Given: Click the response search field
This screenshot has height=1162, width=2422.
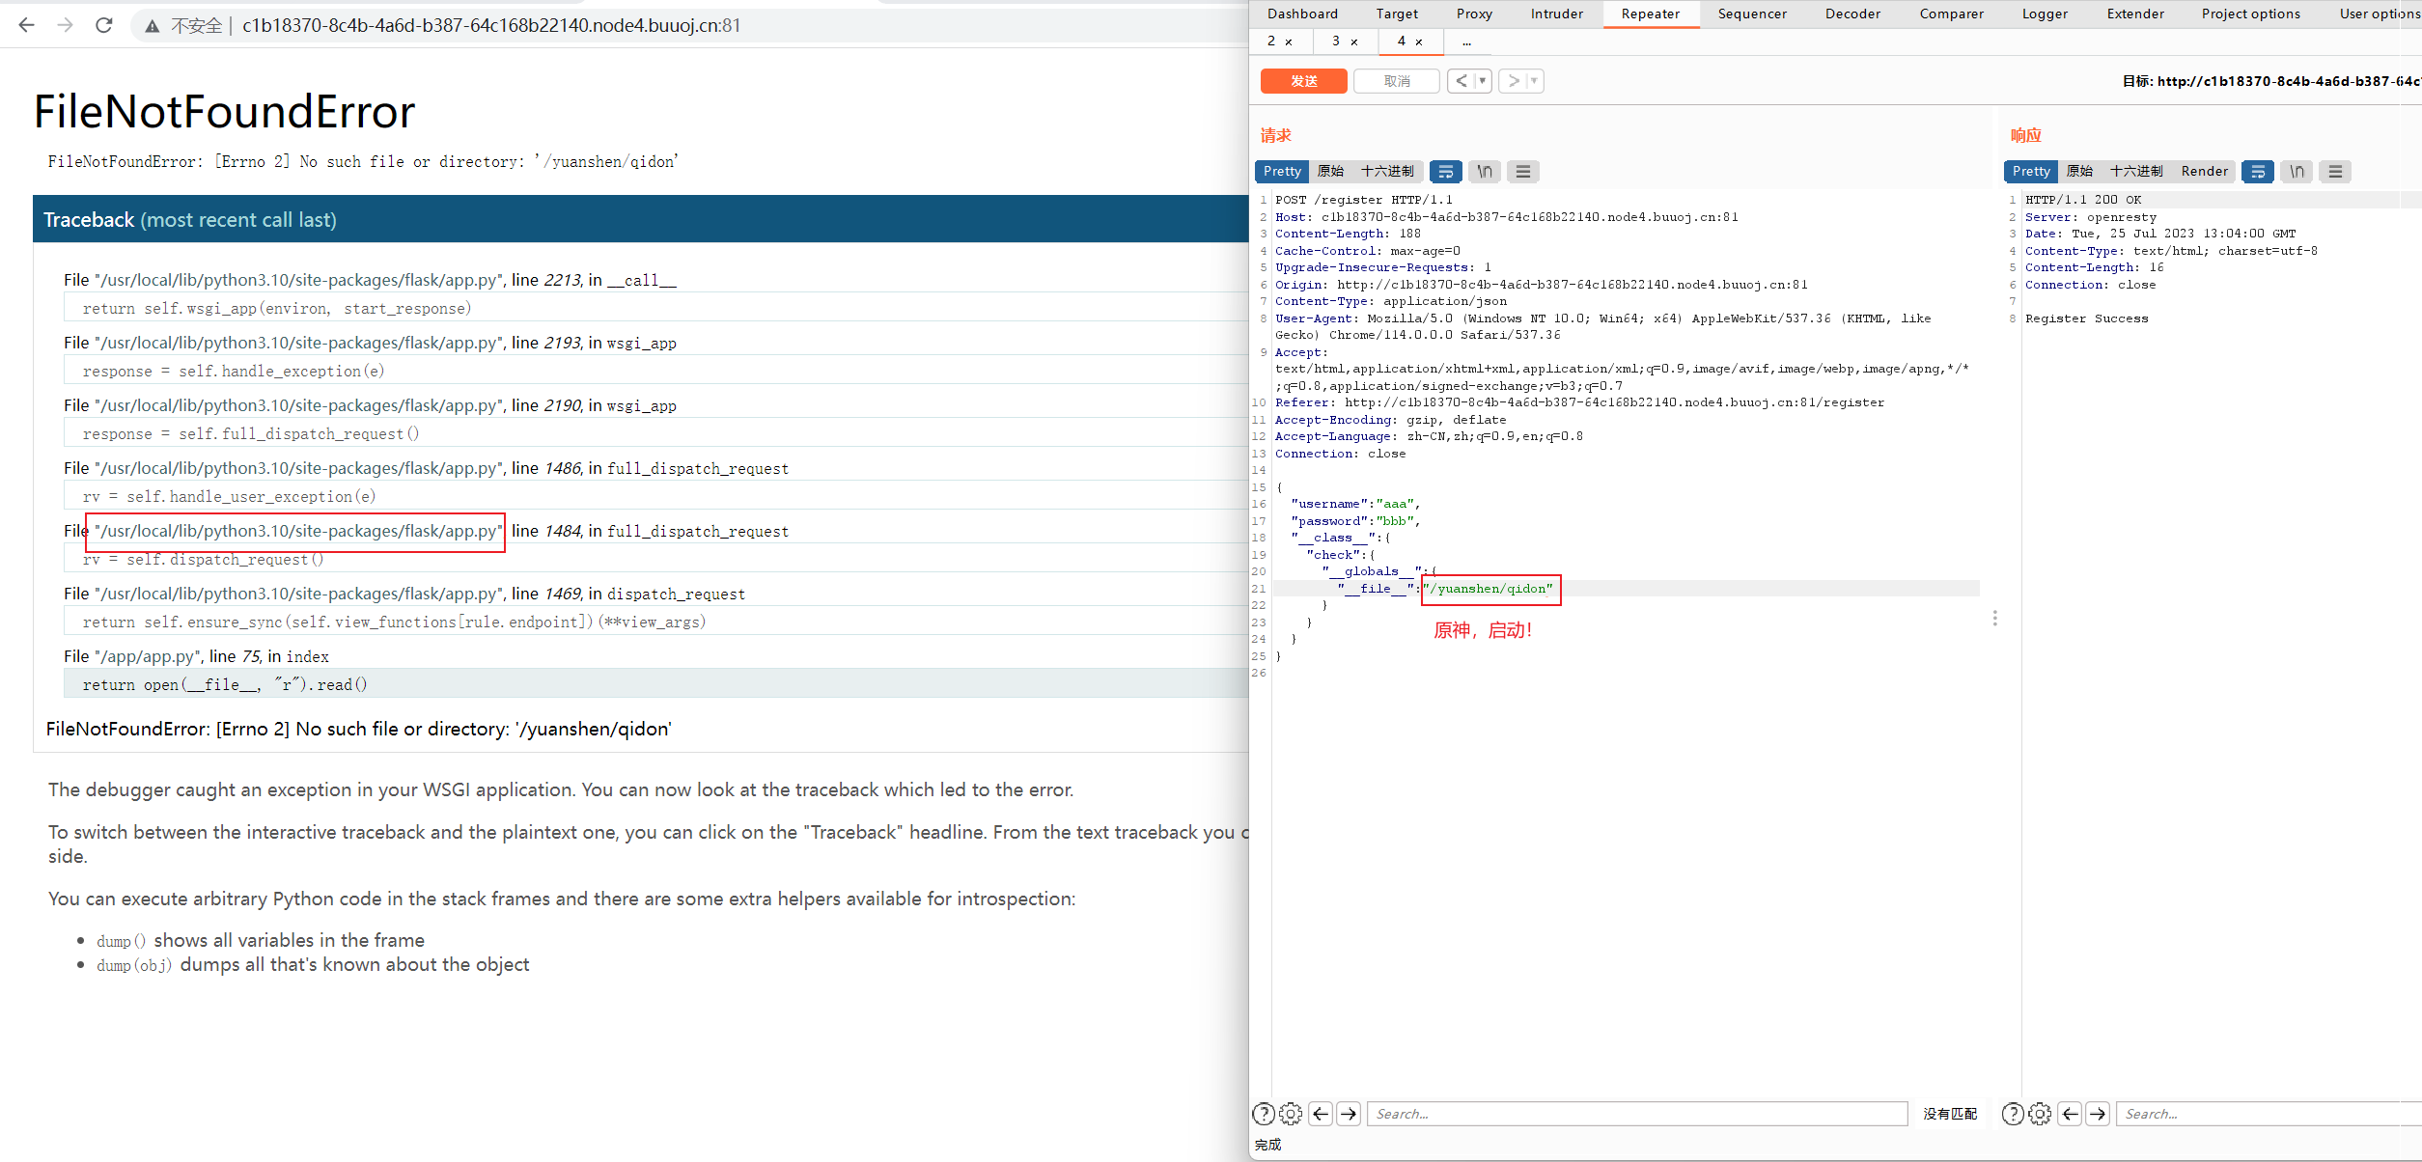Looking at the screenshot, I should 2269,1114.
